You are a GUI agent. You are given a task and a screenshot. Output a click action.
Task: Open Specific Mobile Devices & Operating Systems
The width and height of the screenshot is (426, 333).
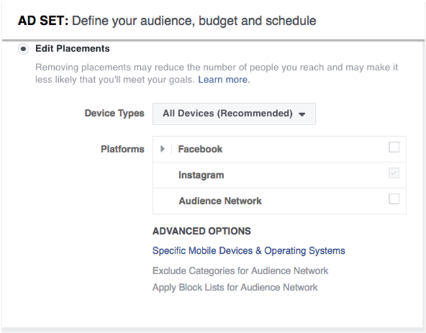[249, 250]
